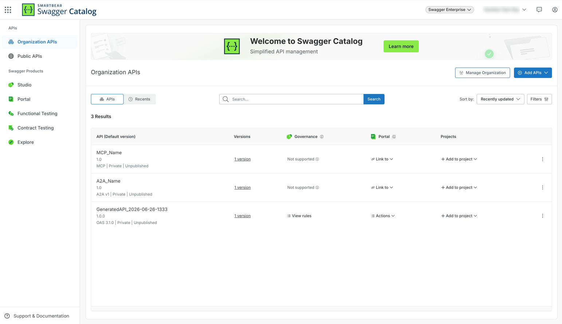The image size is (562, 324).
Task: Click the green checkmark in banner
Action: 489,54
